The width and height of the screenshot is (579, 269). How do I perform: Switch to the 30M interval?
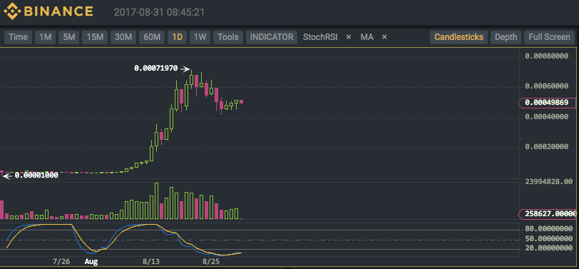[x=123, y=37]
